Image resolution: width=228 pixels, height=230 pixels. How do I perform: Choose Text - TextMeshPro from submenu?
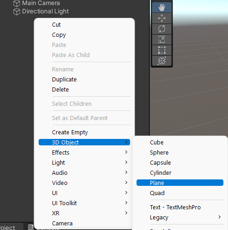[x=180, y=207]
